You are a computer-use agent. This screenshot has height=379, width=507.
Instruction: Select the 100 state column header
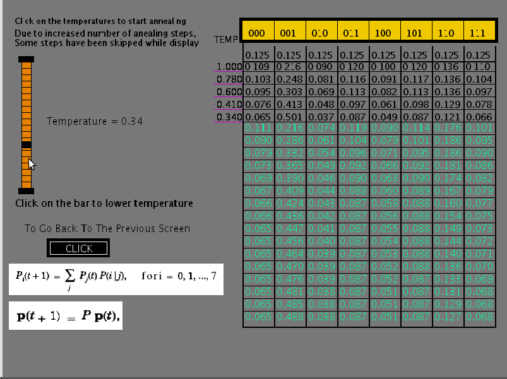pos(385,30)
